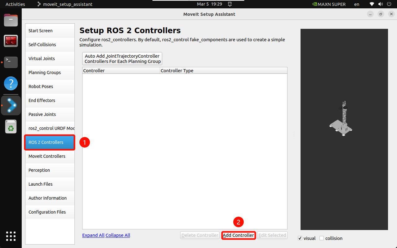The image size is (397, 248).
Task: Click the Delete Controller button
Action: [x=200, y=235]
